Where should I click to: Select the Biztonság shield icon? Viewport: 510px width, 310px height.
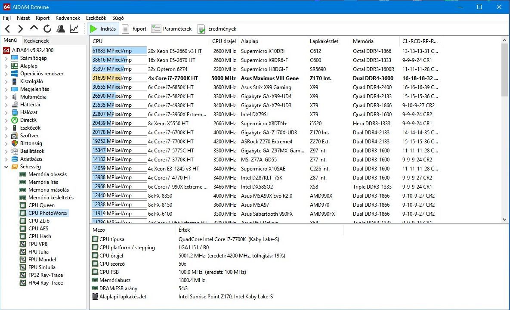pyautogui.click(x=15, y=143)
